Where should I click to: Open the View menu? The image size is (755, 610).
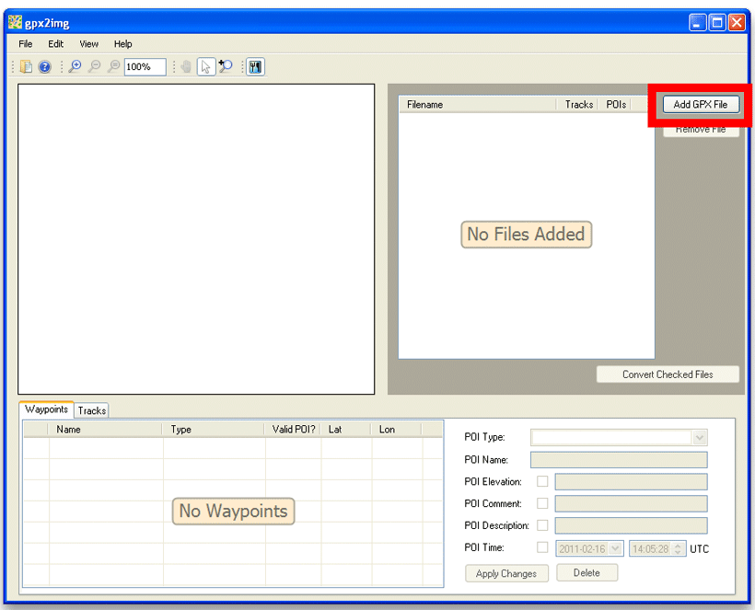[x=88, y=44]
